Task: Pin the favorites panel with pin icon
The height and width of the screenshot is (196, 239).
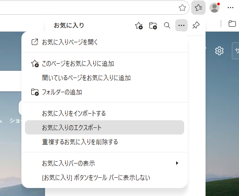Action: click(196, 25)
